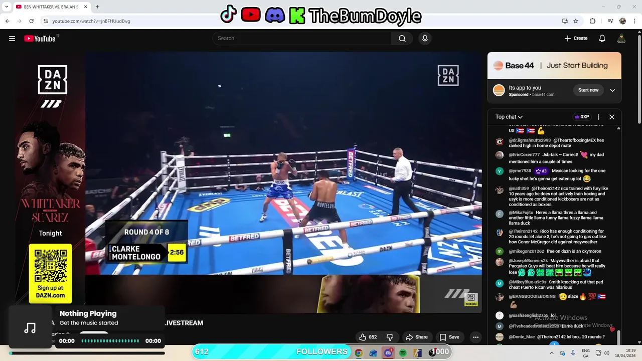Open Discord from the taskbar
This screenshot has width=642, height=361.
(x=388, y=353)
